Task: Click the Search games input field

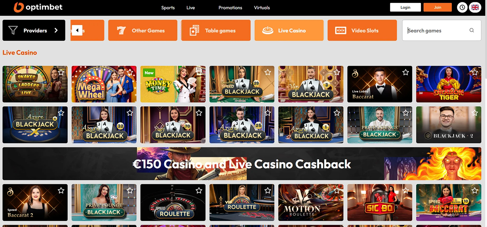Action: pos(442,30)
